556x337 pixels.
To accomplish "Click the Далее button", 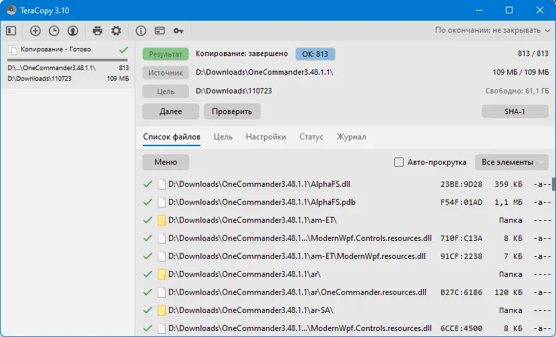I will pos(170,111).
